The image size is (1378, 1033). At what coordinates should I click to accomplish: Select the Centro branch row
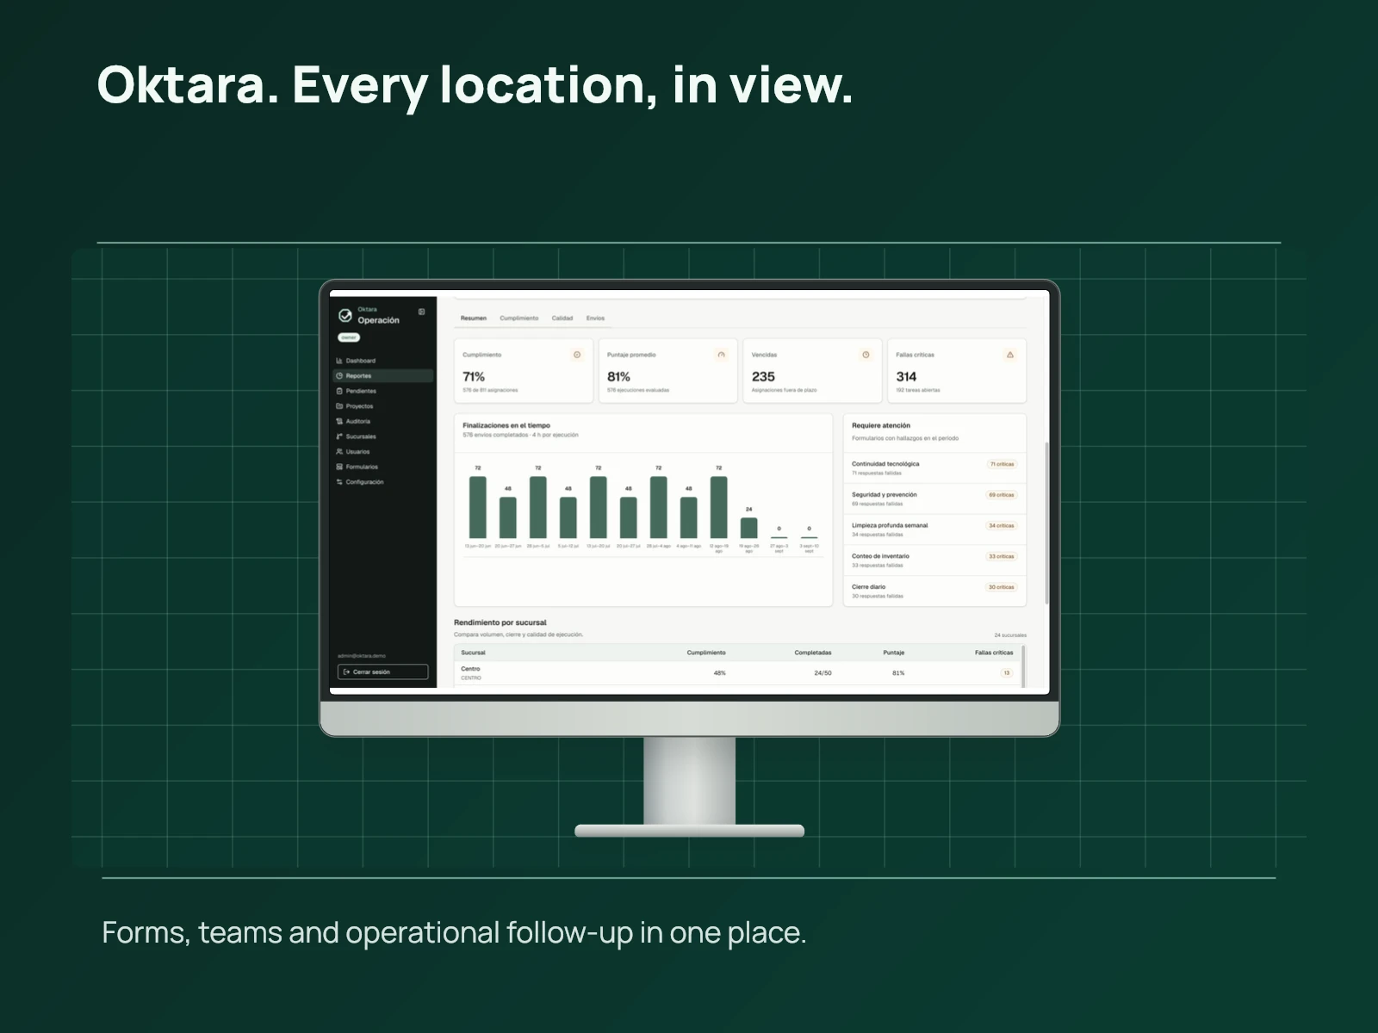pos(738,673)
